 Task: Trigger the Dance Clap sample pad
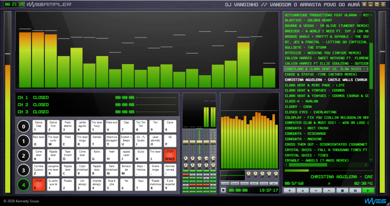click(x=38, y=126)
